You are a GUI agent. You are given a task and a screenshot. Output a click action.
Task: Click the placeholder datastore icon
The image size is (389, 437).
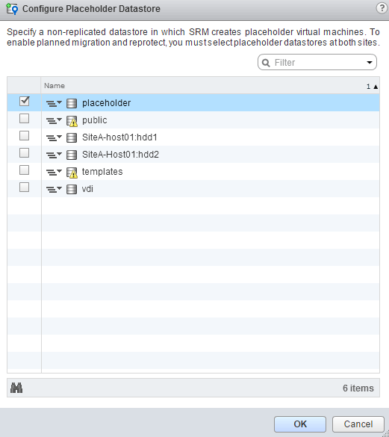click(x=72, y=103)
